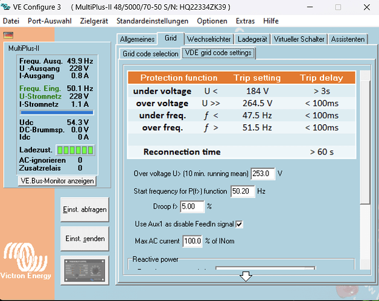The image size is (379, 301).
Task: Open the Assistenten tab
Action: pyautogui.click(x=348, y=39)
